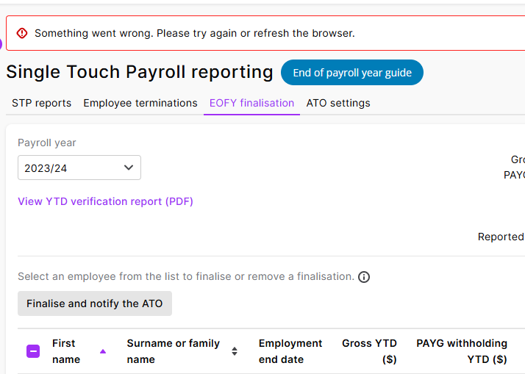Click the Employment end date column header

[290, 351]
